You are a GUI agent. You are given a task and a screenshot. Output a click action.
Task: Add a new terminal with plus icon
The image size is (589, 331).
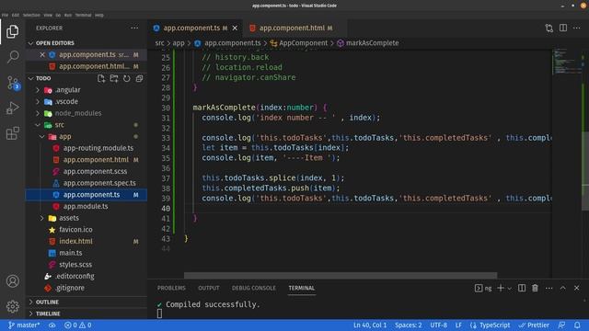coord(501,288)
